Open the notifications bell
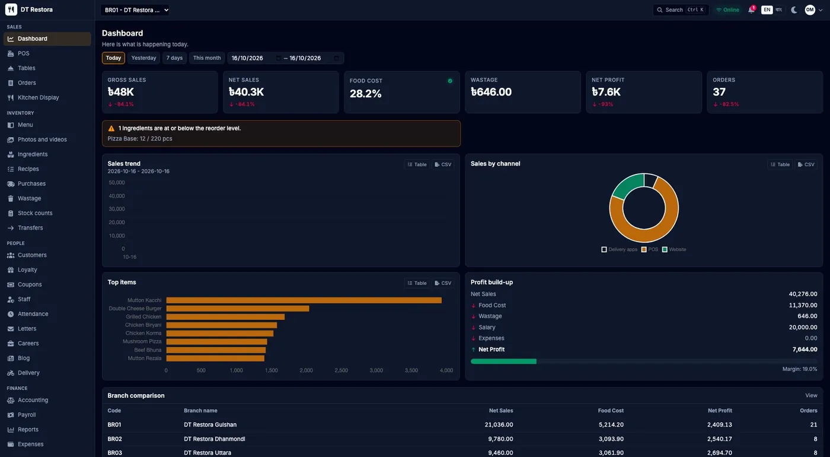Screen dimensions: 830x457 pyautogui.click(x=751, y=9)
